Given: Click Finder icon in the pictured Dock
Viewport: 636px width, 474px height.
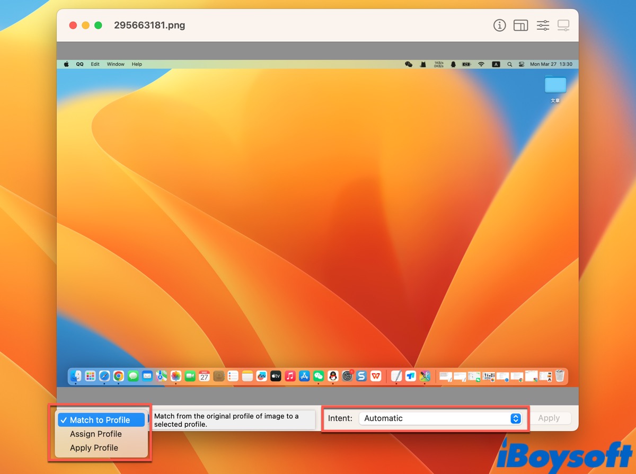Looking at the screenshot, I should pos(76,376).
